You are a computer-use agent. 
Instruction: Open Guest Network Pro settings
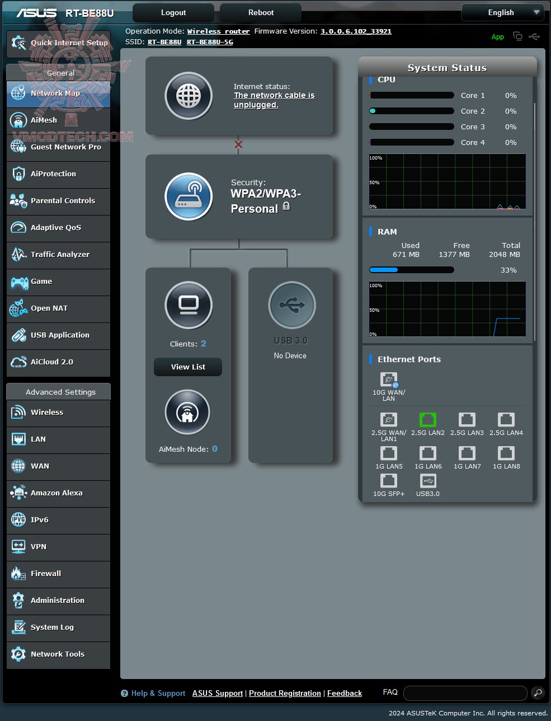(58, 147)
